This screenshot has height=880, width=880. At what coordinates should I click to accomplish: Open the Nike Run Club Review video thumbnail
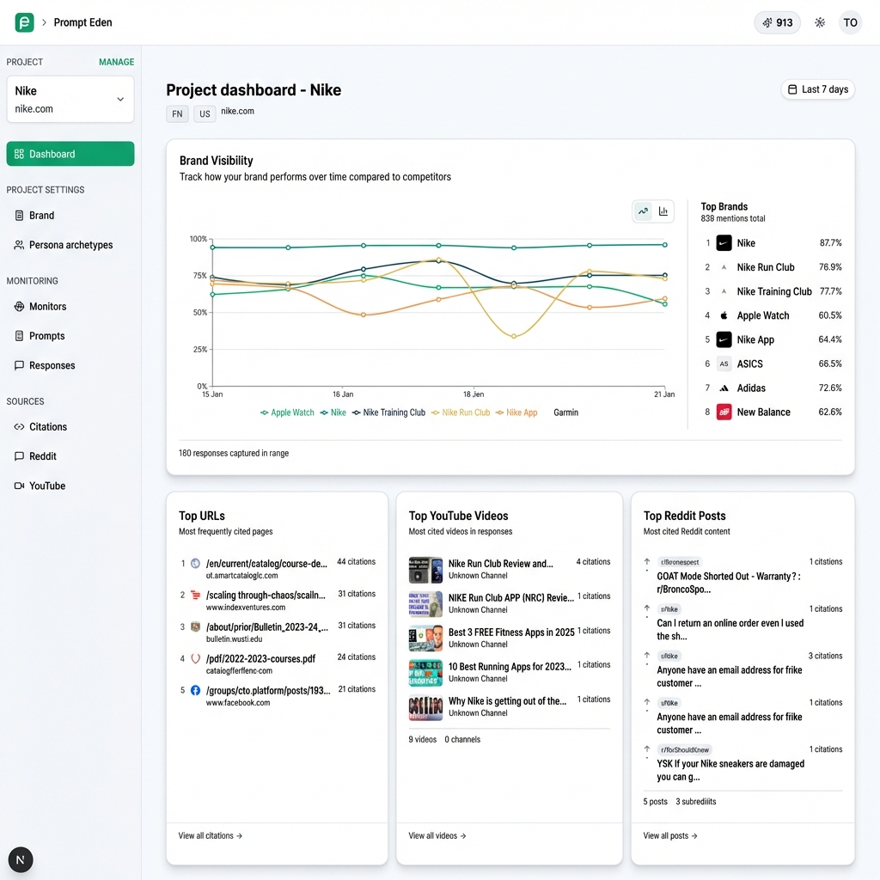(x=425, y=569)
